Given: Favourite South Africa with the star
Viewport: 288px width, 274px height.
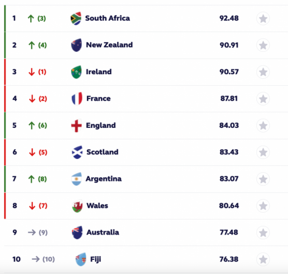Looking at the screenshot, I should 263,19.
